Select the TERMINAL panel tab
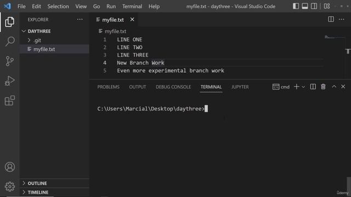 [211, 87]
